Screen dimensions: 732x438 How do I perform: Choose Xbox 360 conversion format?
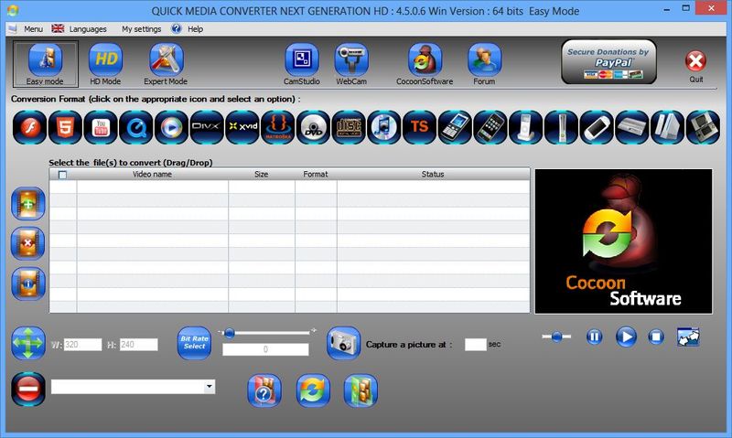pos(561,127)
